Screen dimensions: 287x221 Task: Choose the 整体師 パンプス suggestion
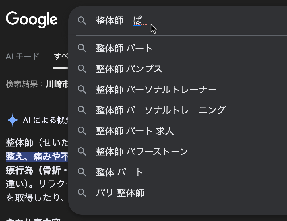coord(129,69)
